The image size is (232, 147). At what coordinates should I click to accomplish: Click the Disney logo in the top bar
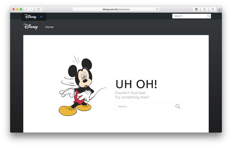click(30, 17)
